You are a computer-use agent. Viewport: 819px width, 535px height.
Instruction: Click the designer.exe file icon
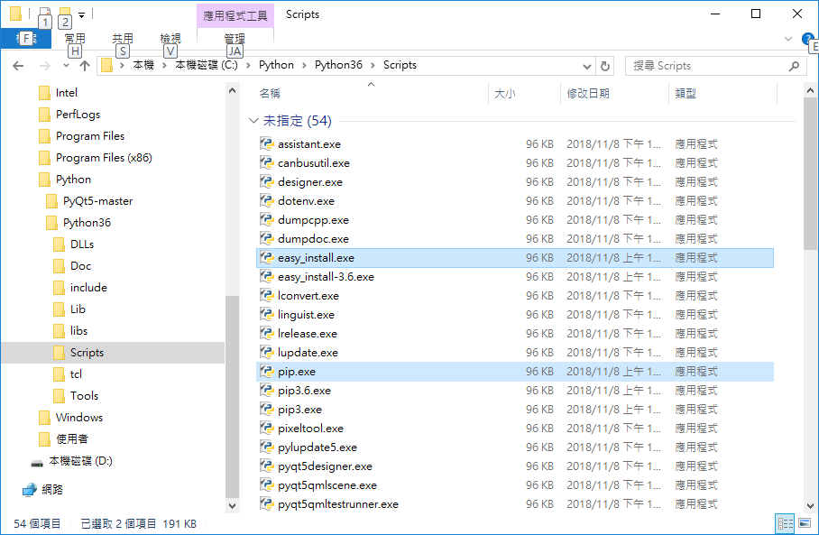[266, 182]
